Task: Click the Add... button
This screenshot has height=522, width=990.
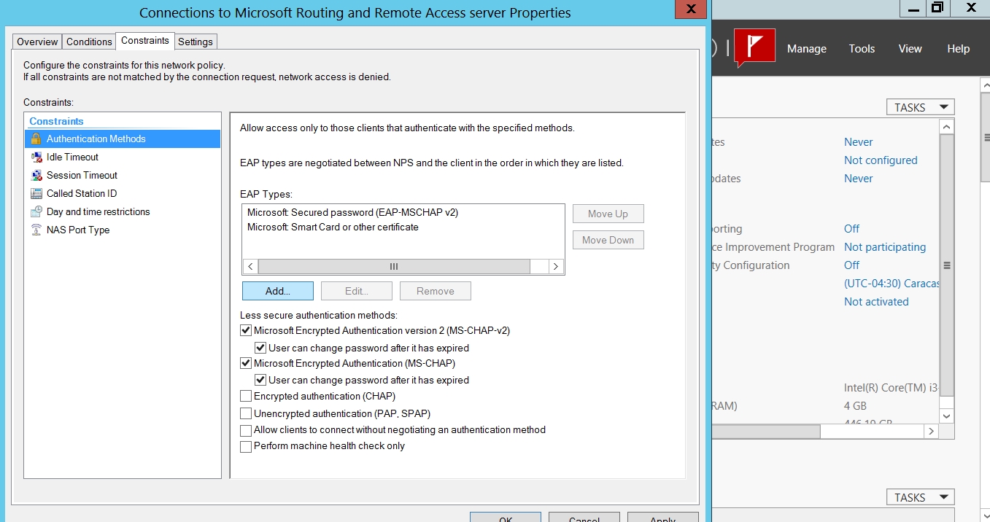Action: pos(278,291)
